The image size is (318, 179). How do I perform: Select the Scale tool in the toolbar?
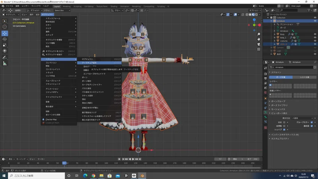(5, 45)
